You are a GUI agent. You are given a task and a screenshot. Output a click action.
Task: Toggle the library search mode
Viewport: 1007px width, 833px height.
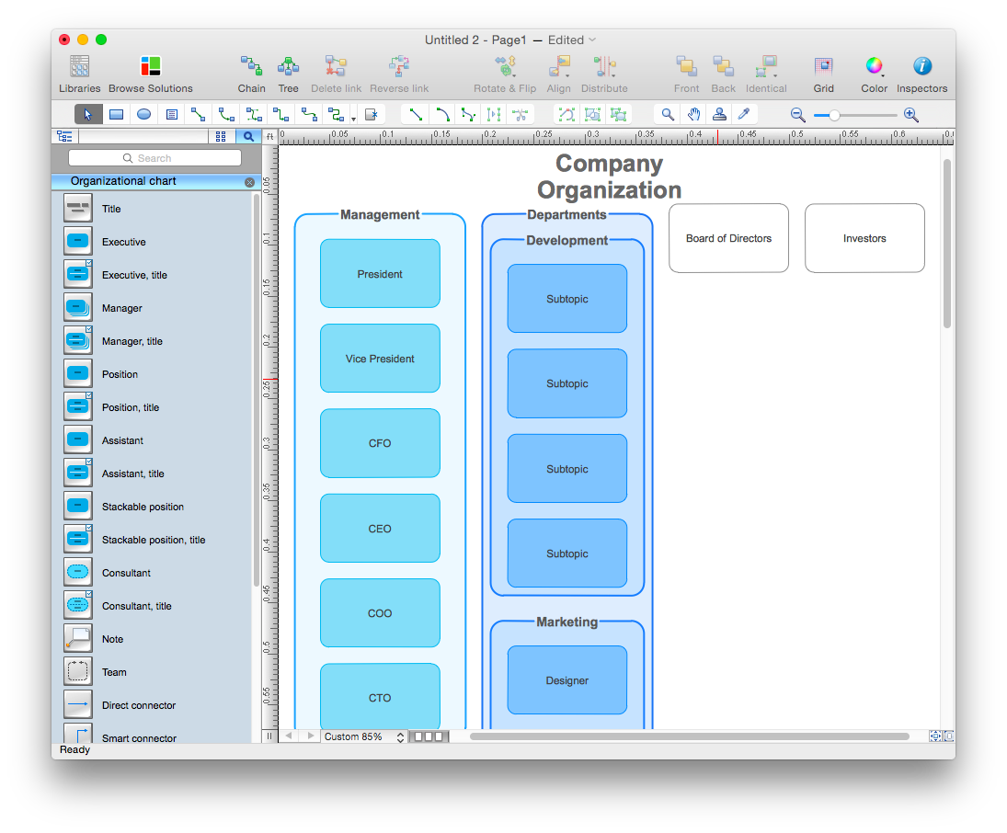coord(248,136)
